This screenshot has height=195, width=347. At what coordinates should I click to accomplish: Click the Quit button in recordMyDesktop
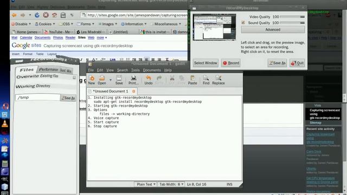[297, 63]
